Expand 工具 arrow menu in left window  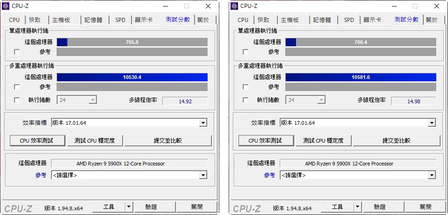(x=129, y=207)
